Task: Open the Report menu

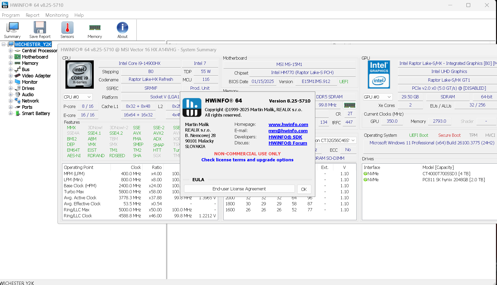Action: point(32,15)
